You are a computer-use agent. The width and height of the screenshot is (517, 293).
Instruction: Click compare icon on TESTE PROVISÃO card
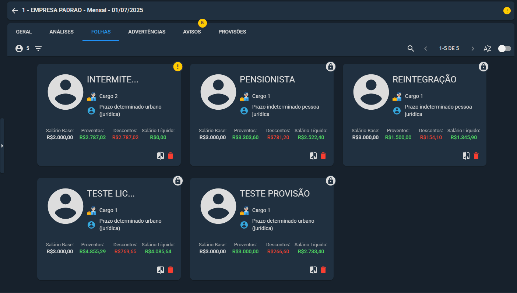tap(313, 270)
